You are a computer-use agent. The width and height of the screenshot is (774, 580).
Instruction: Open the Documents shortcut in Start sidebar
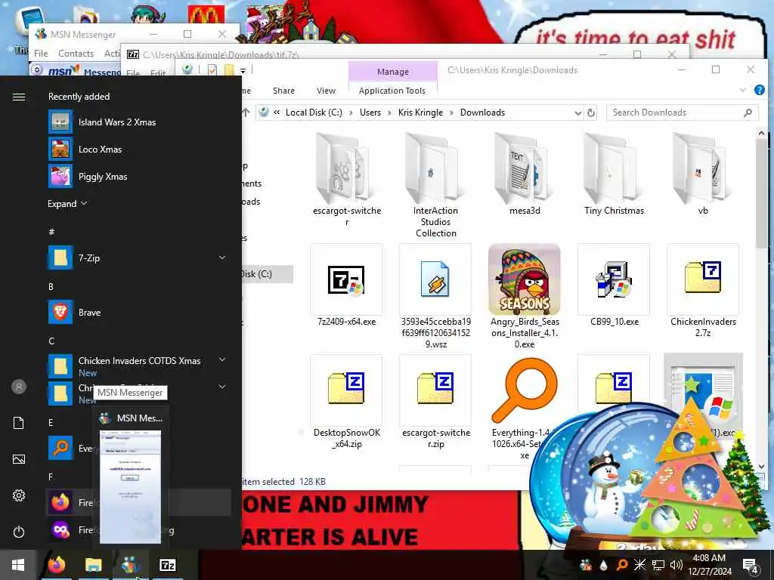(x=19, y=423)
